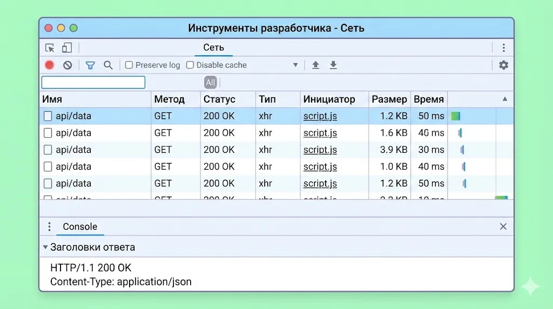Click the HTTP/1.1 200 OK header line
The width and height of the screenshot is (553, 309).
[x=91, y=268]
